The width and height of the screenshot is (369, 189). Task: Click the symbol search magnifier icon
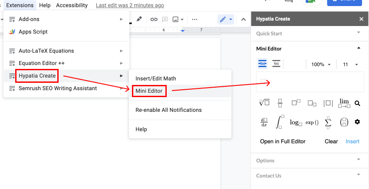[357, 103]
